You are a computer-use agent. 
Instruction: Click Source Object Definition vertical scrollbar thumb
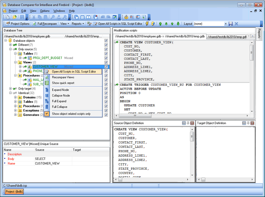tap(192, 136)
